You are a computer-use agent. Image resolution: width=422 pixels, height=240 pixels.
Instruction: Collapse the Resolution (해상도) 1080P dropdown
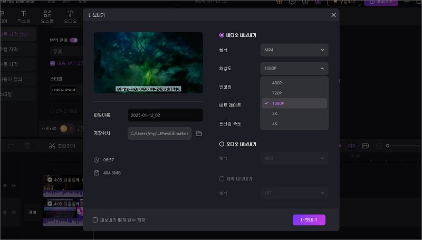click(x=294, y=69)
